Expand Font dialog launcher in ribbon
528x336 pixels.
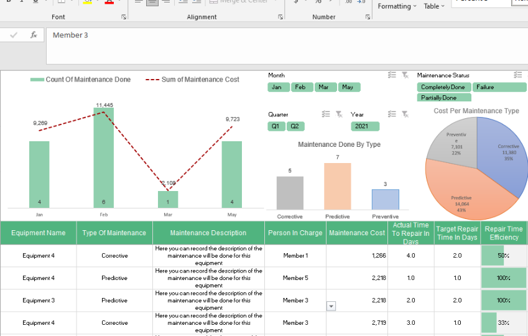click(123, 17)
